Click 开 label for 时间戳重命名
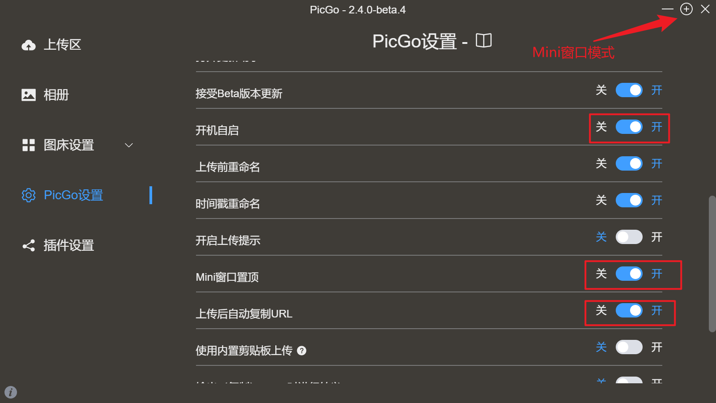This screenshot has height=403, width=716. point(656,200)
